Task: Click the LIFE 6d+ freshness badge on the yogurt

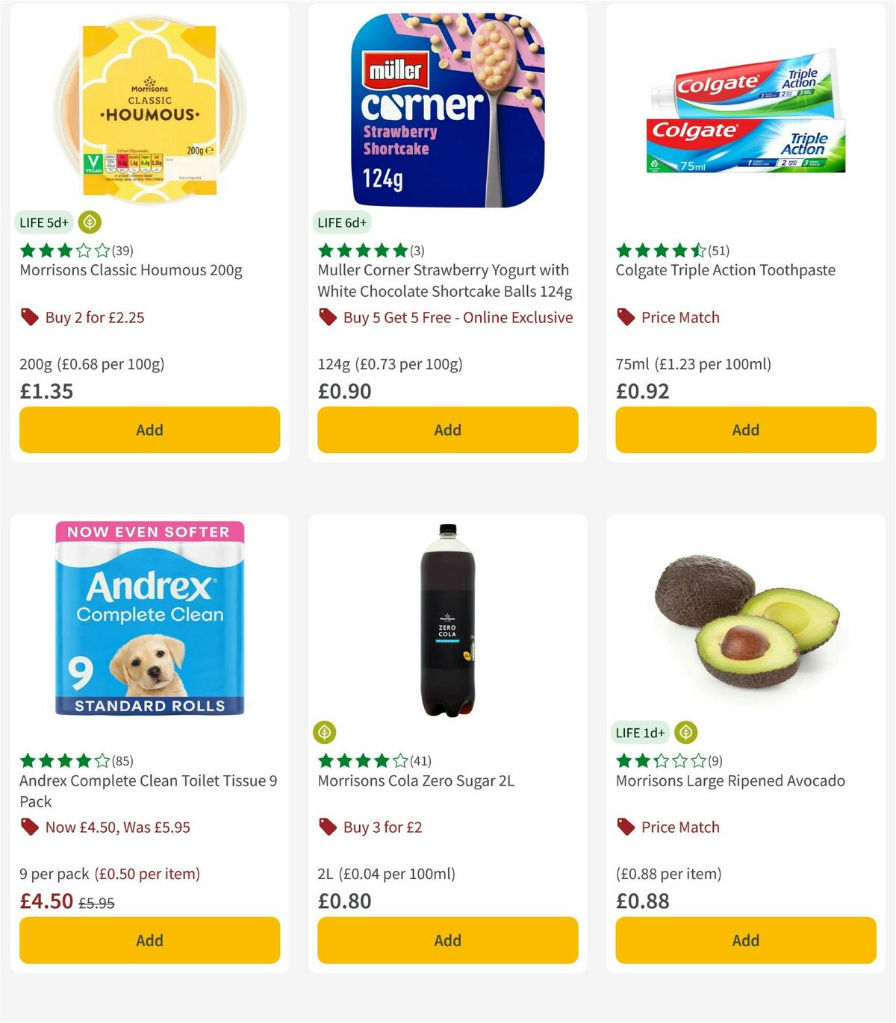Action: 341,222
